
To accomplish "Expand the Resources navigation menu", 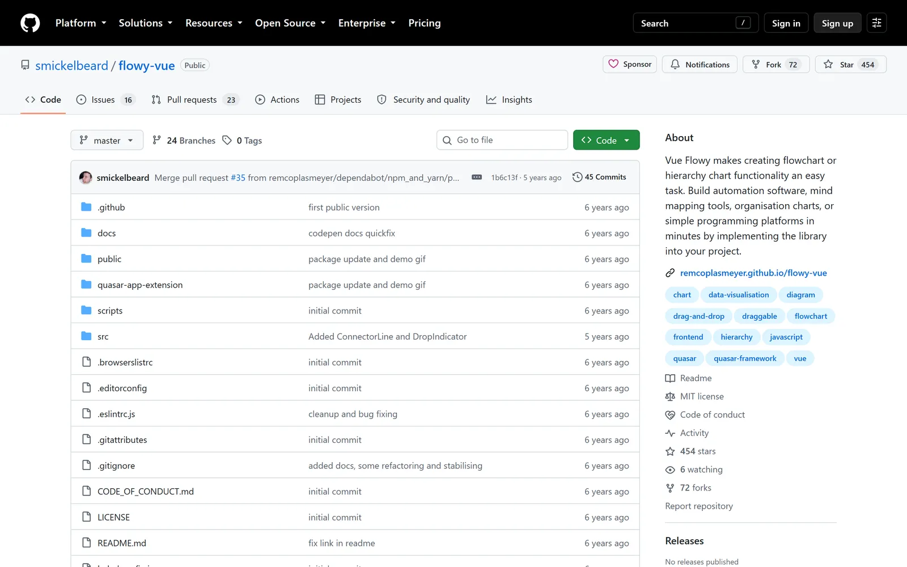I will 214,23.
